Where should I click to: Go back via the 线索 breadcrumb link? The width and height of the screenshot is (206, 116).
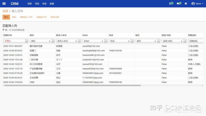[x=5, y=11]
